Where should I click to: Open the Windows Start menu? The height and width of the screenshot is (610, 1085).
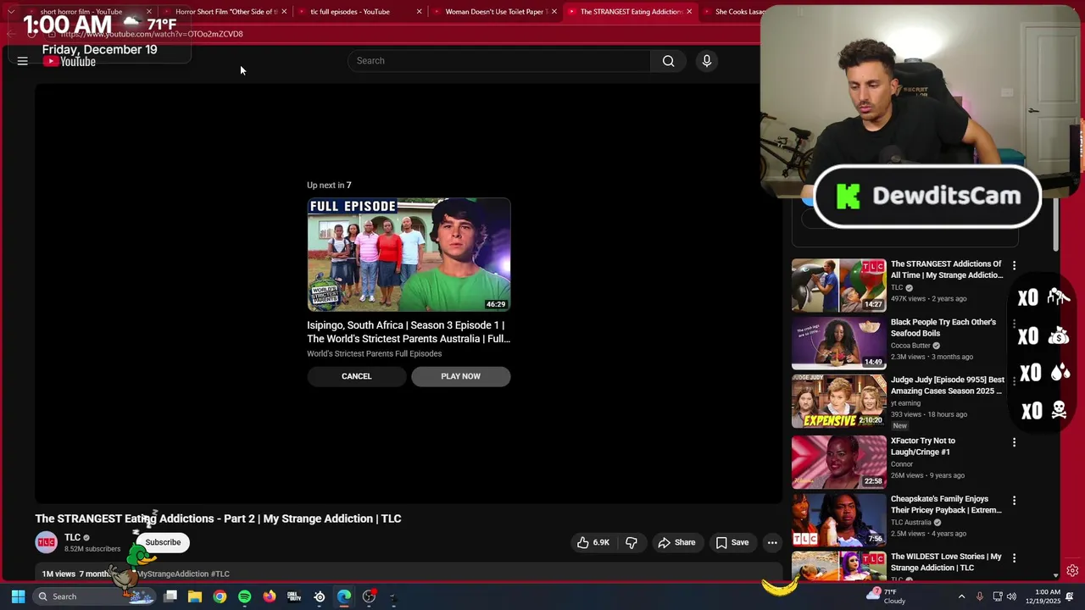(x=18, y=596)
